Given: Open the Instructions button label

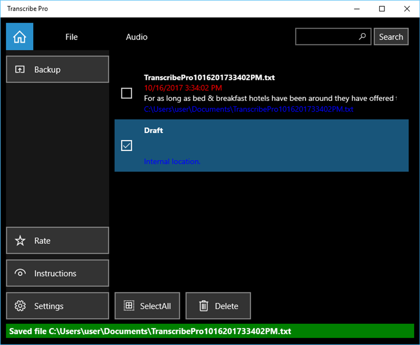Looking at the screenshot, I should [55, 273].
